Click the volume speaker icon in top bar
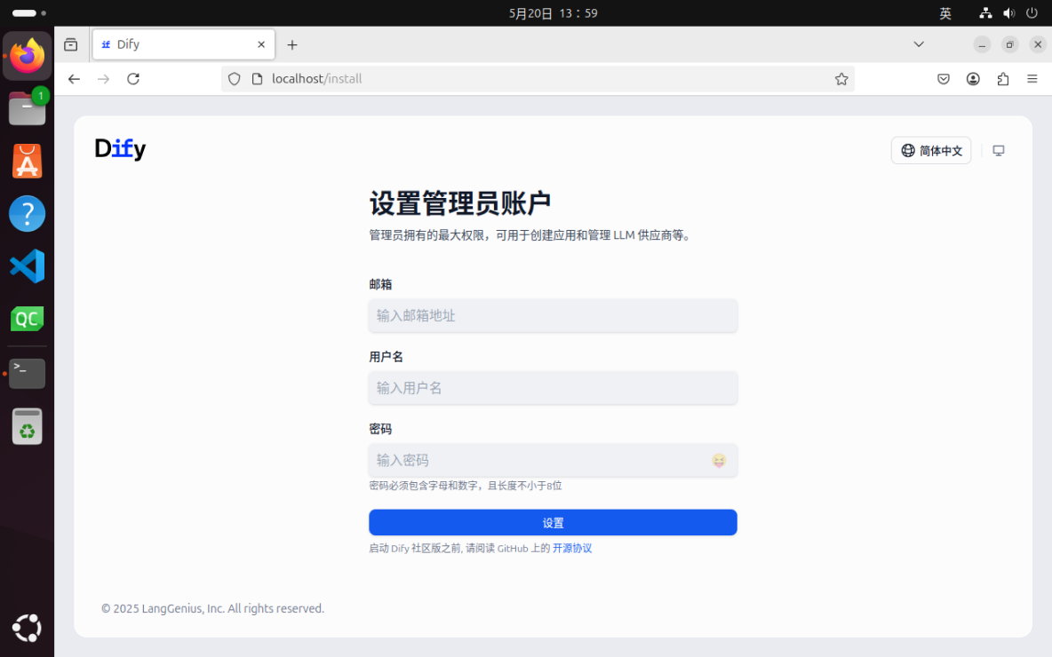Image resolution: width=1052 pixels, height=657 pixels. click(1008, 13)
